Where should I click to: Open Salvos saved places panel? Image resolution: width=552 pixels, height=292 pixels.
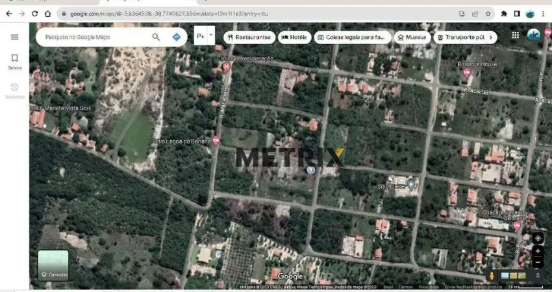pyautogui.click(x=14, y=62)
